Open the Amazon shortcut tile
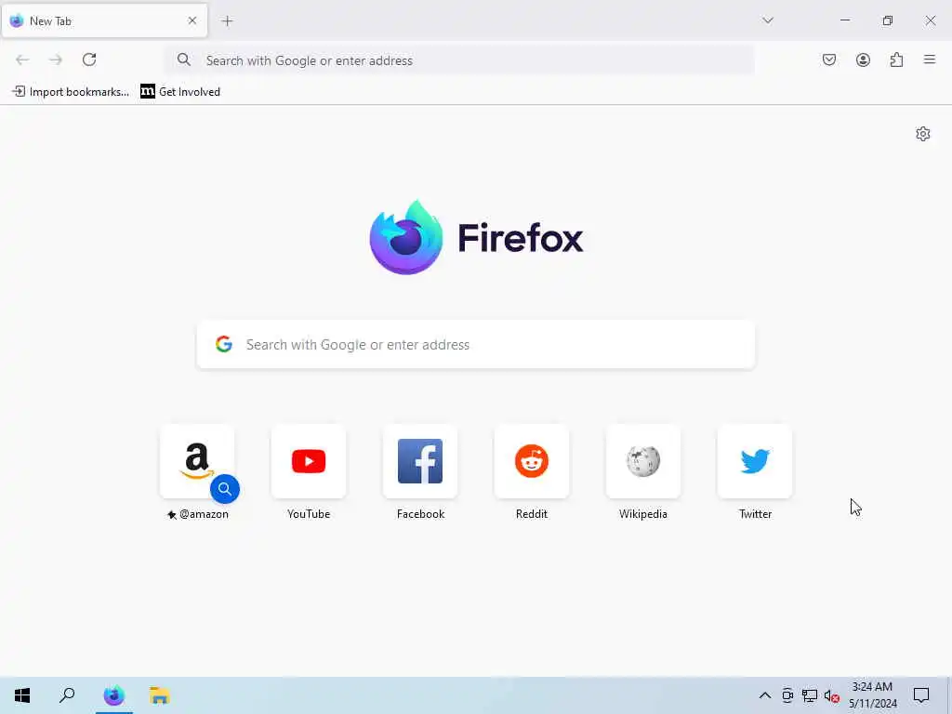This screenshot has width=952, height=714. [197, 461]
